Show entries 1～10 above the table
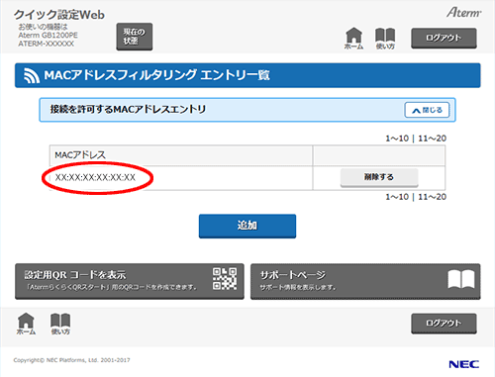 click(397, 139)
